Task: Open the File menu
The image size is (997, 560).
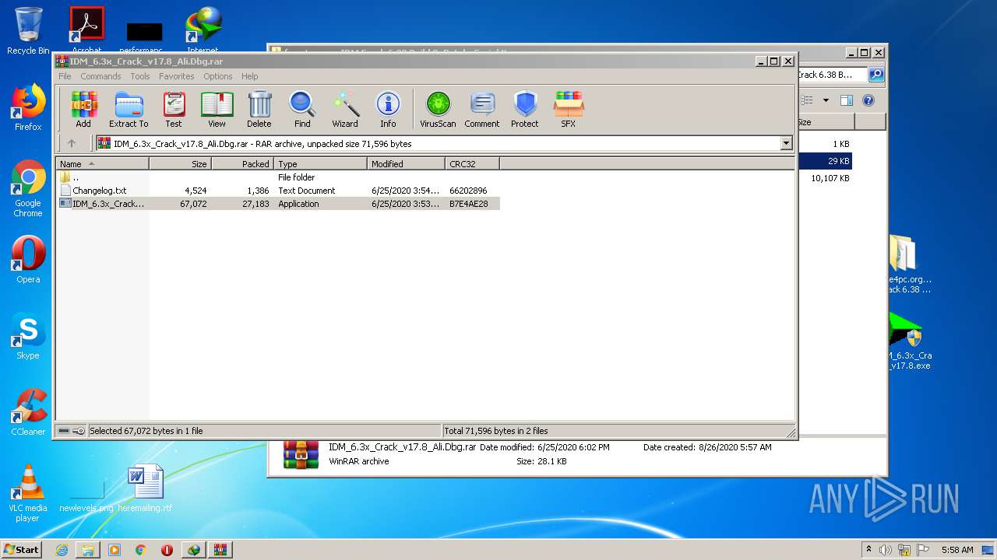Action: pyautogui.click(x=65, y=76)
